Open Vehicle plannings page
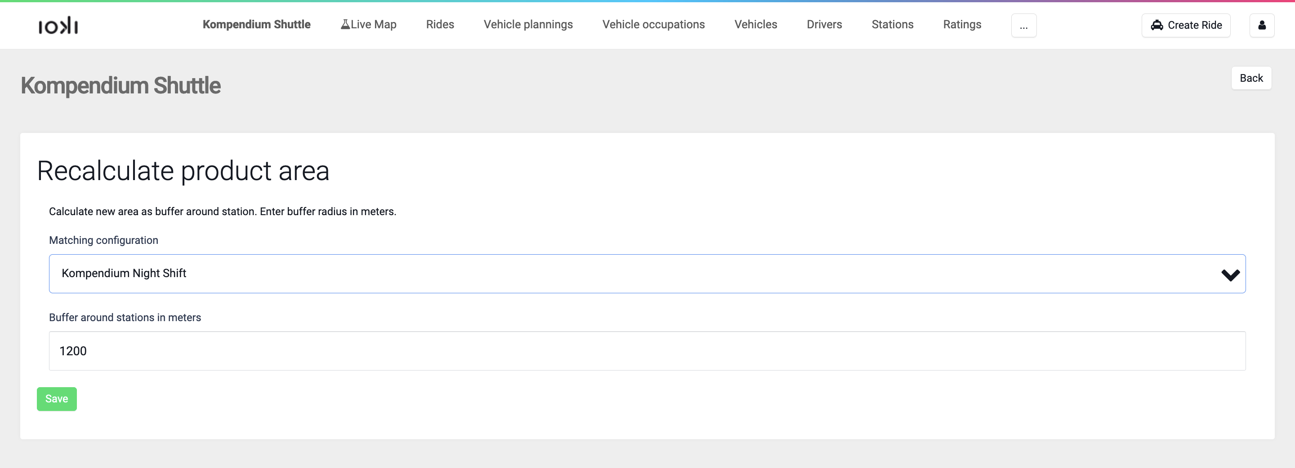Image resolution: width=1295 pixels, height=468 pixels. pos(528,24)
